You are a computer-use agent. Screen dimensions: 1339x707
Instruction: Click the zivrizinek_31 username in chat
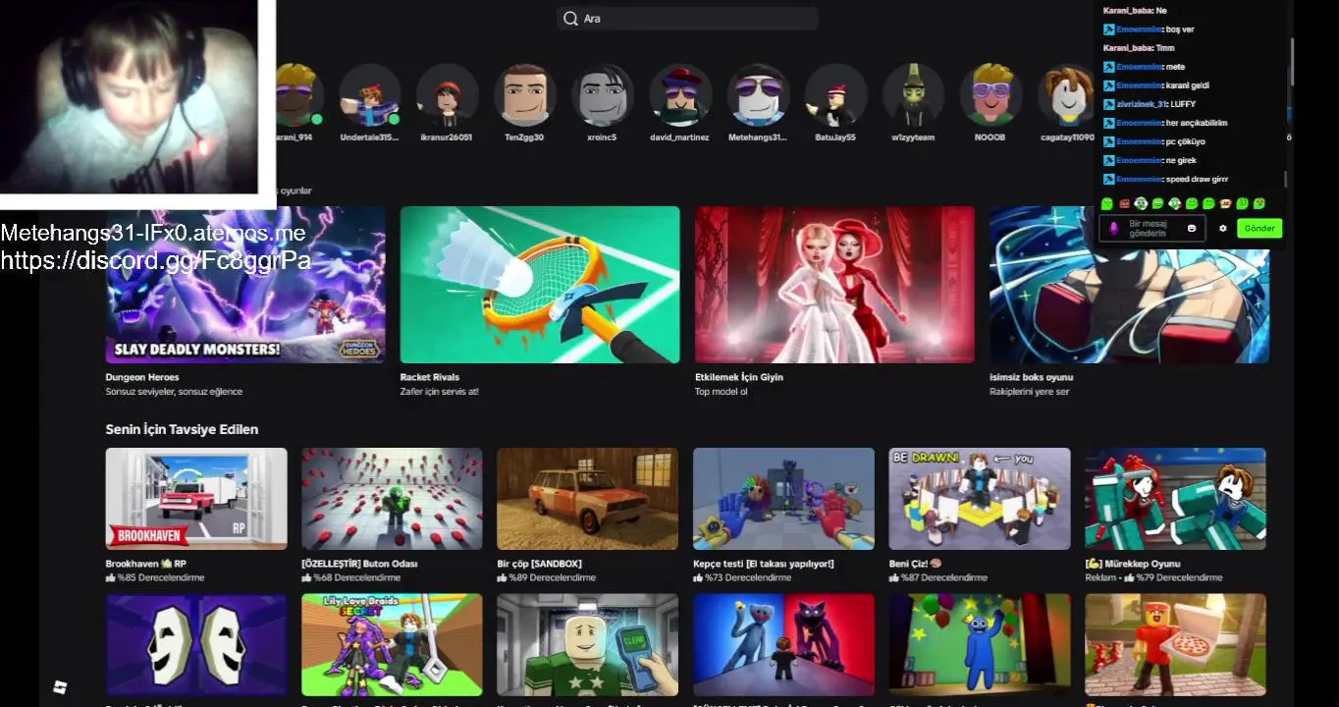pos(1142,104)
